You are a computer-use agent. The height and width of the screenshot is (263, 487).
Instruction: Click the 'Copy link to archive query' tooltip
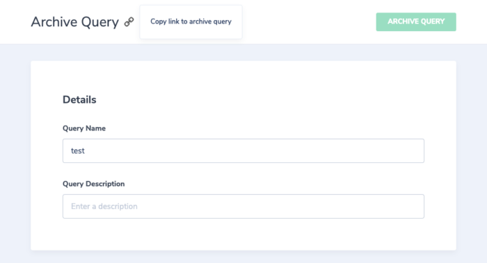pos(191,22)
